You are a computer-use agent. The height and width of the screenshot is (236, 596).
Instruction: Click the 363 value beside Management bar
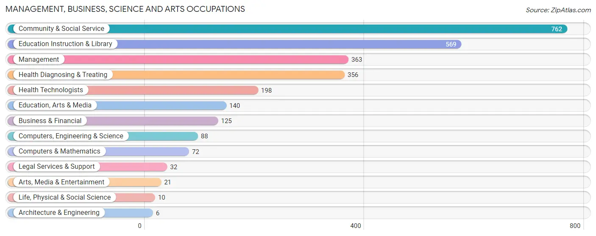tap(357, 60)
